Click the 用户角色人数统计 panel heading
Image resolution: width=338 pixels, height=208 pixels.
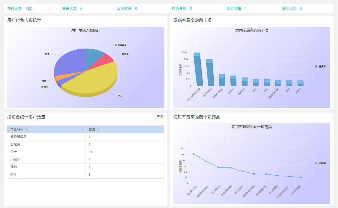click(24, 20)
